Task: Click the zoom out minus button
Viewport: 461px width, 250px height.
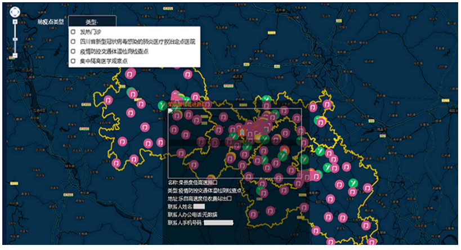Action: (x=15, y=56)
